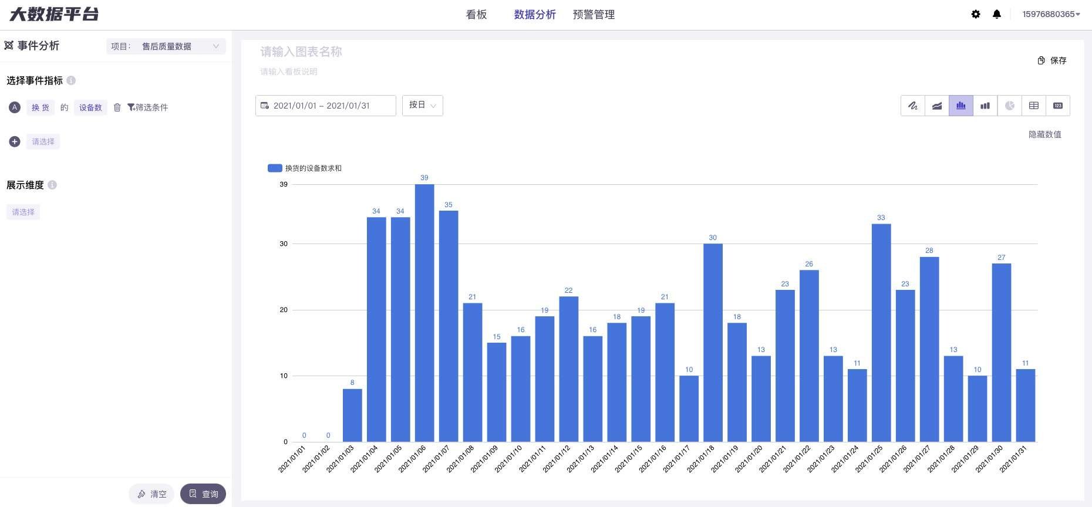This screenshot has height=507, width=1092.
Task: Click the calendar icon in date field
Action: click(265, 106)
